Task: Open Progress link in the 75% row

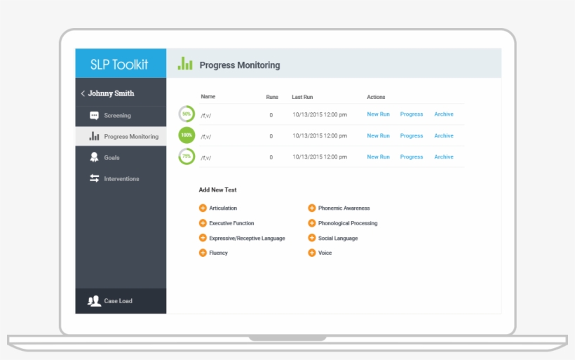Action: (x=412, y=156)
